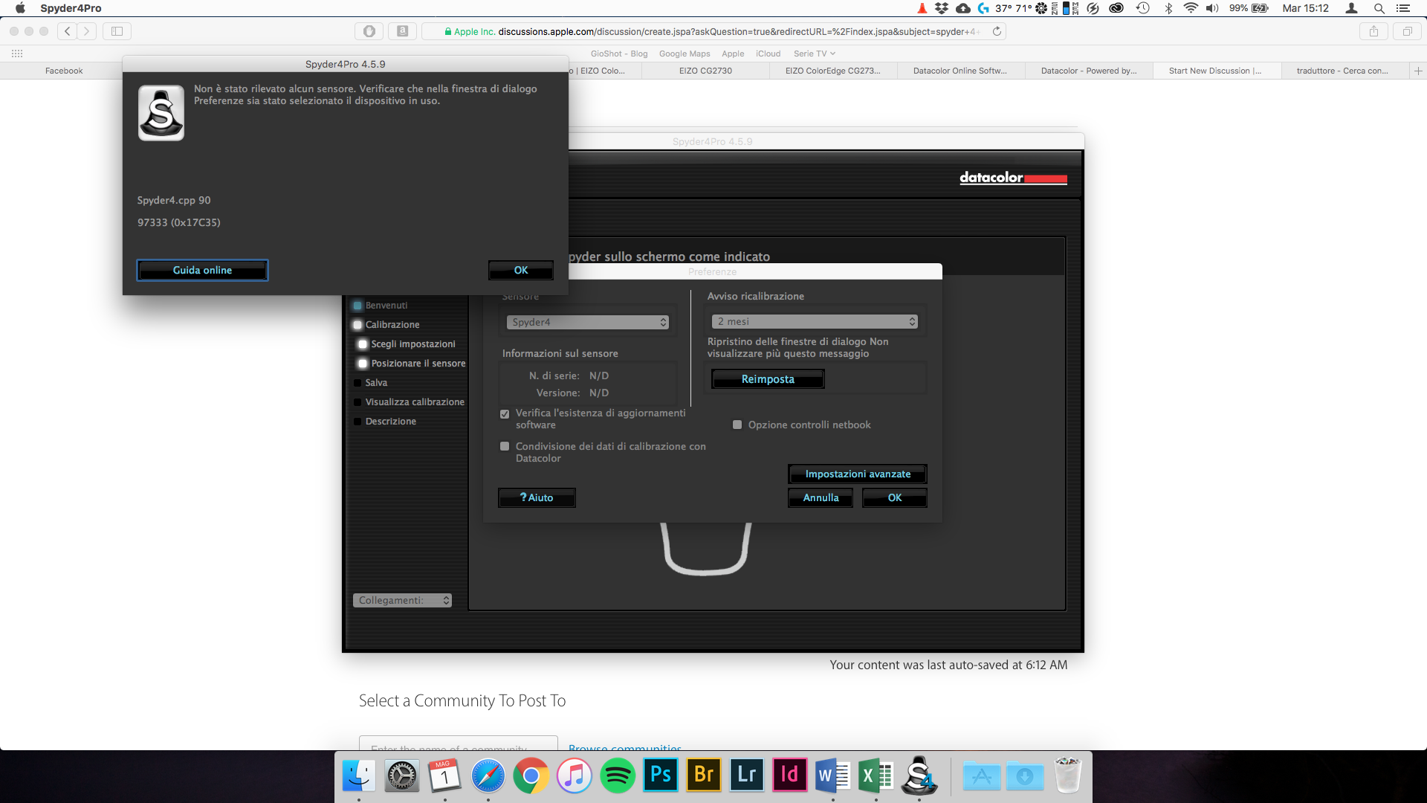Click the Guida online button

click(x=202, y=270)
